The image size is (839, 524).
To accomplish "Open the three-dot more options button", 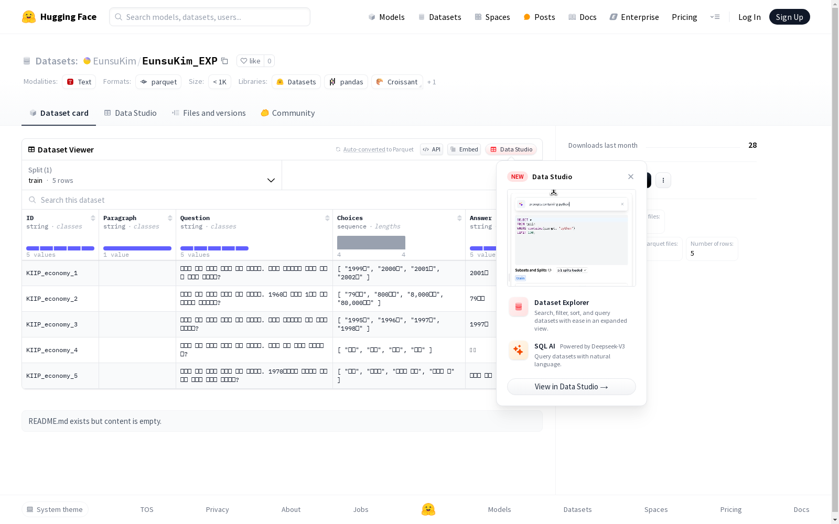I will tap(663, 180).
